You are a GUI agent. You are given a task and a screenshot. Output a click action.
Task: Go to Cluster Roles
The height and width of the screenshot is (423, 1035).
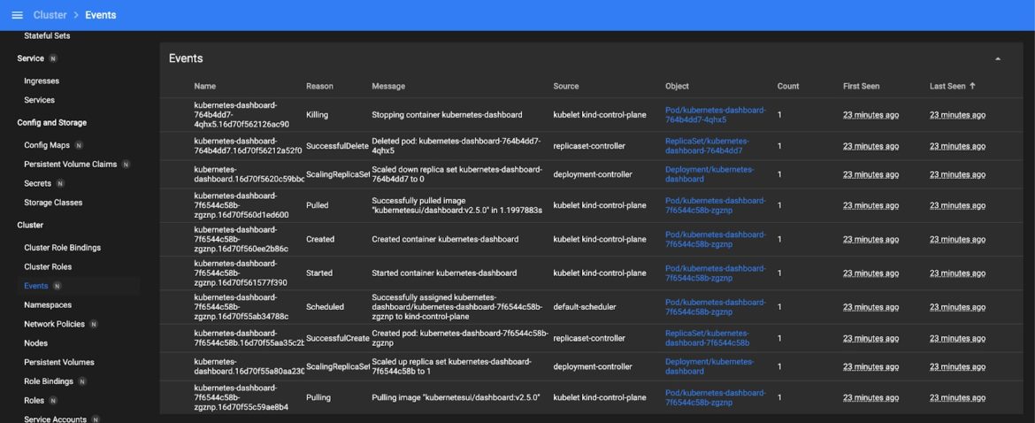[x=48, y=266]
